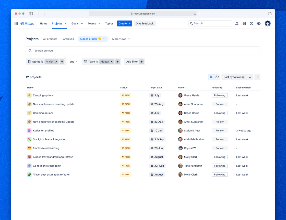Click the Atlas logo
286x220 pixels.
point(27,23)
